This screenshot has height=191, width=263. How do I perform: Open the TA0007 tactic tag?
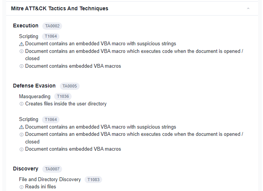[52, 169]
